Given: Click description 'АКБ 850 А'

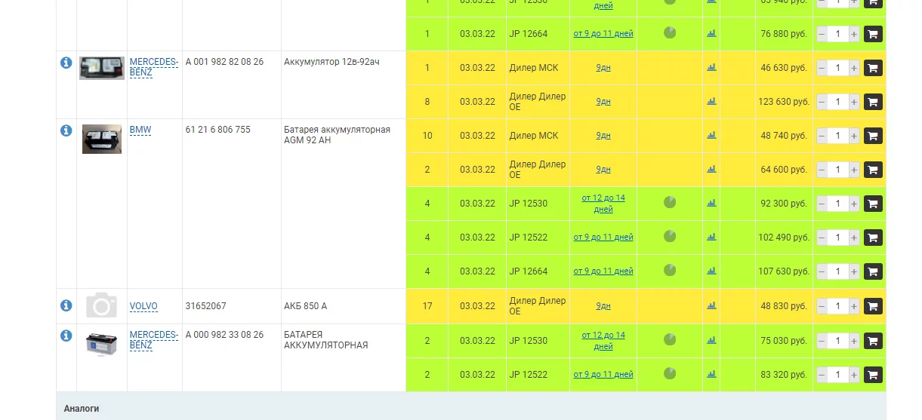Looking at the screenshot, I should pyautogui.click(x=306, y=306).
